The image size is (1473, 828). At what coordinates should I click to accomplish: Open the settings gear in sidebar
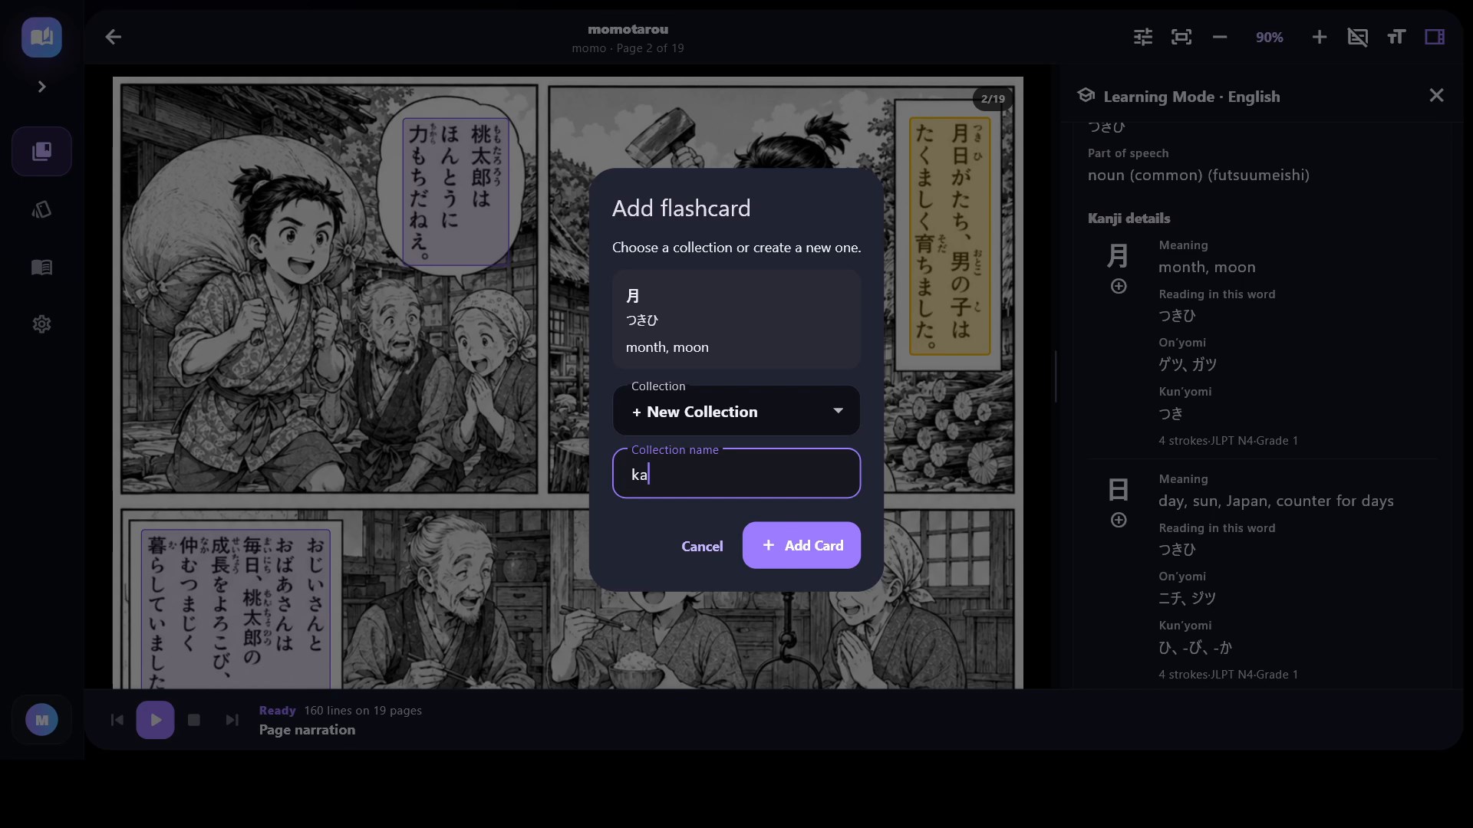coord(41,324)
